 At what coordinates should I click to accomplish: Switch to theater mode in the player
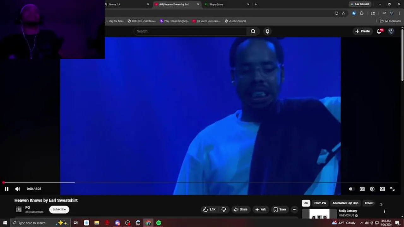(x=382, y=189)
